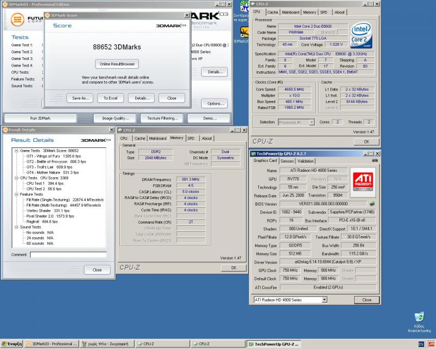Click OK in the top CPU-Z window

coord(366,142)
